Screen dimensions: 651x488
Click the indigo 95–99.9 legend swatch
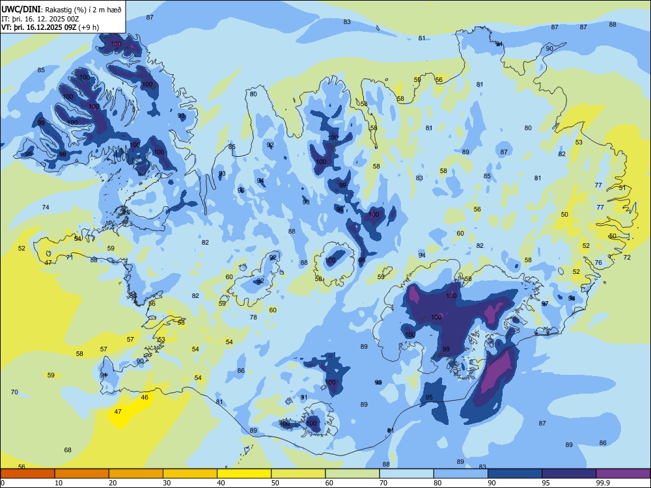click(569, 474)
